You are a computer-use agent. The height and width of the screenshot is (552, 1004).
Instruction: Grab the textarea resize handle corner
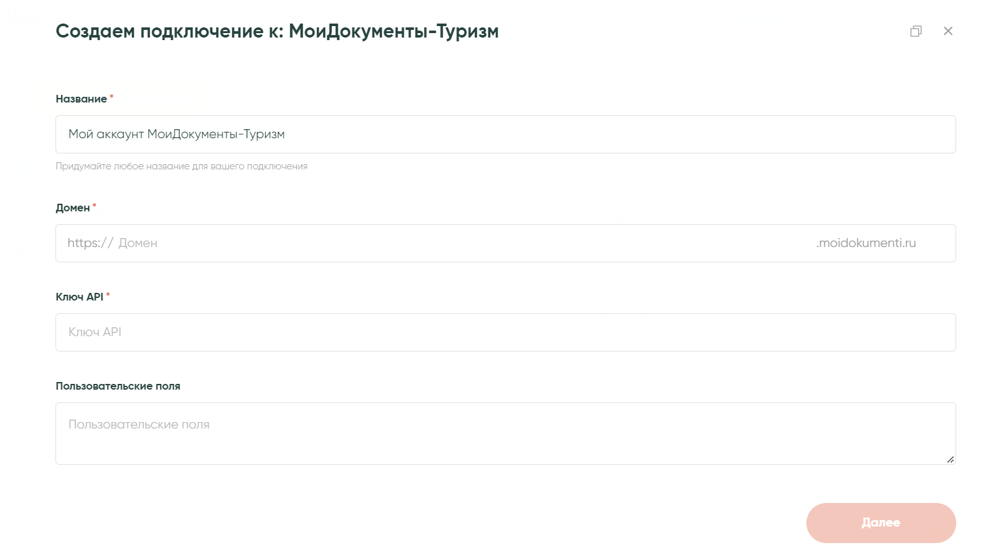coord(950,459)
